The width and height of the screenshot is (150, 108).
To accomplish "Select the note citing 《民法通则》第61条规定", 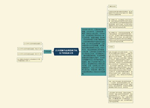I will point(121,97).
